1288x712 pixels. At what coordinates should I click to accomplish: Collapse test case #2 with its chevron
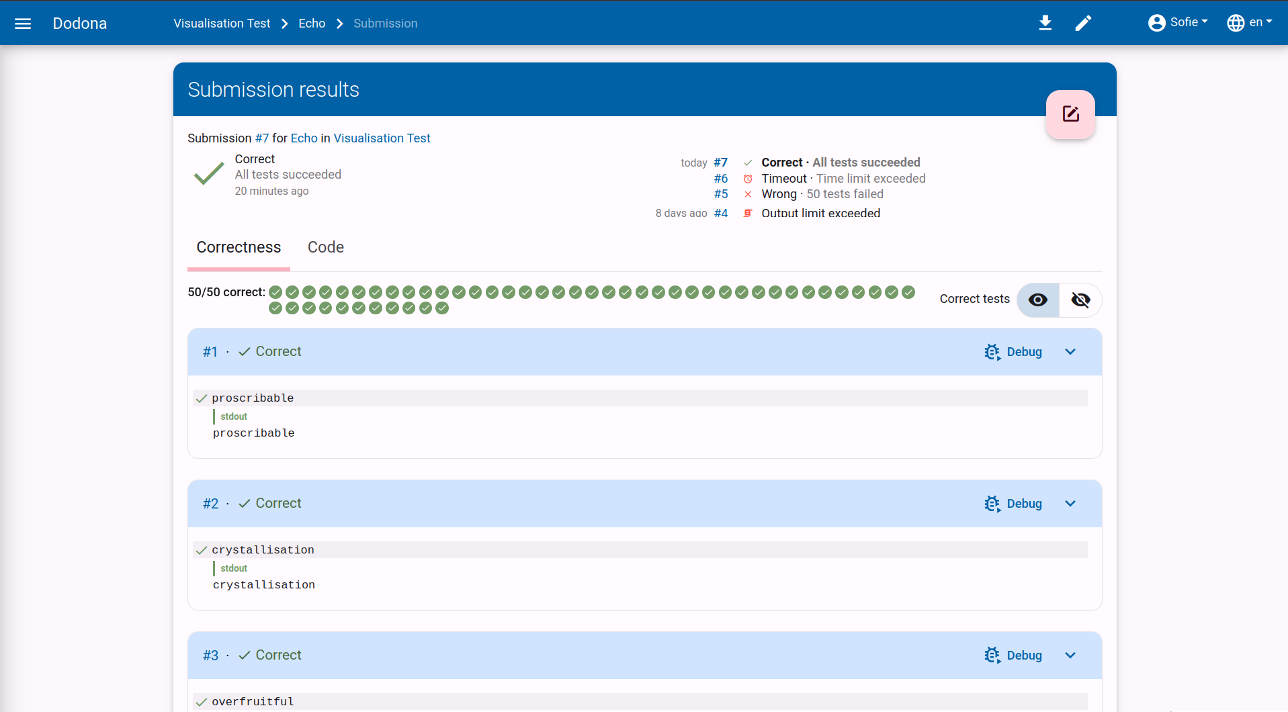[x=1070, y=504]
